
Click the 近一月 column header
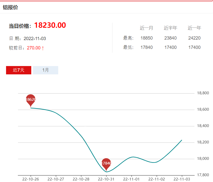pyautogui.click(x=146, y=28)
